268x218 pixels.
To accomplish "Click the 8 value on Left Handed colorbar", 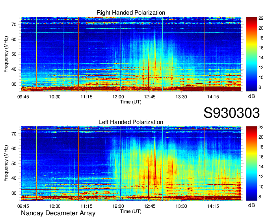I will [x=260, y=197].
